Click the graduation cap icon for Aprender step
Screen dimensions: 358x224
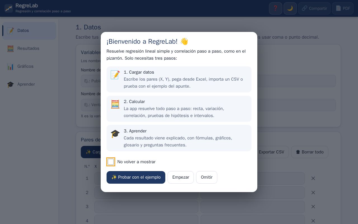(115, 134)
